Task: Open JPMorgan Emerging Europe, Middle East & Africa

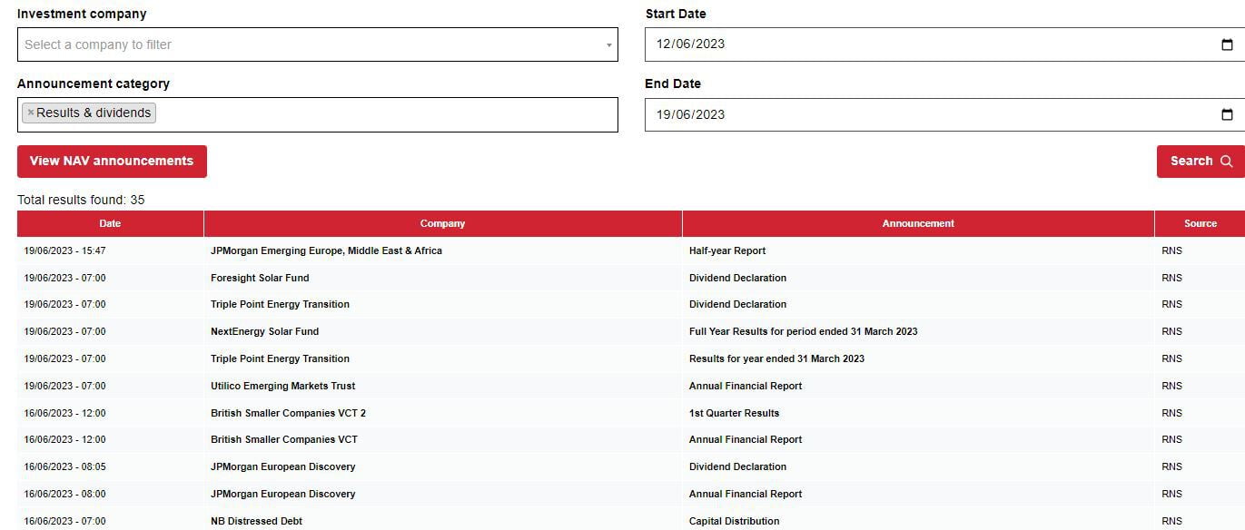Action: point(326,250)
